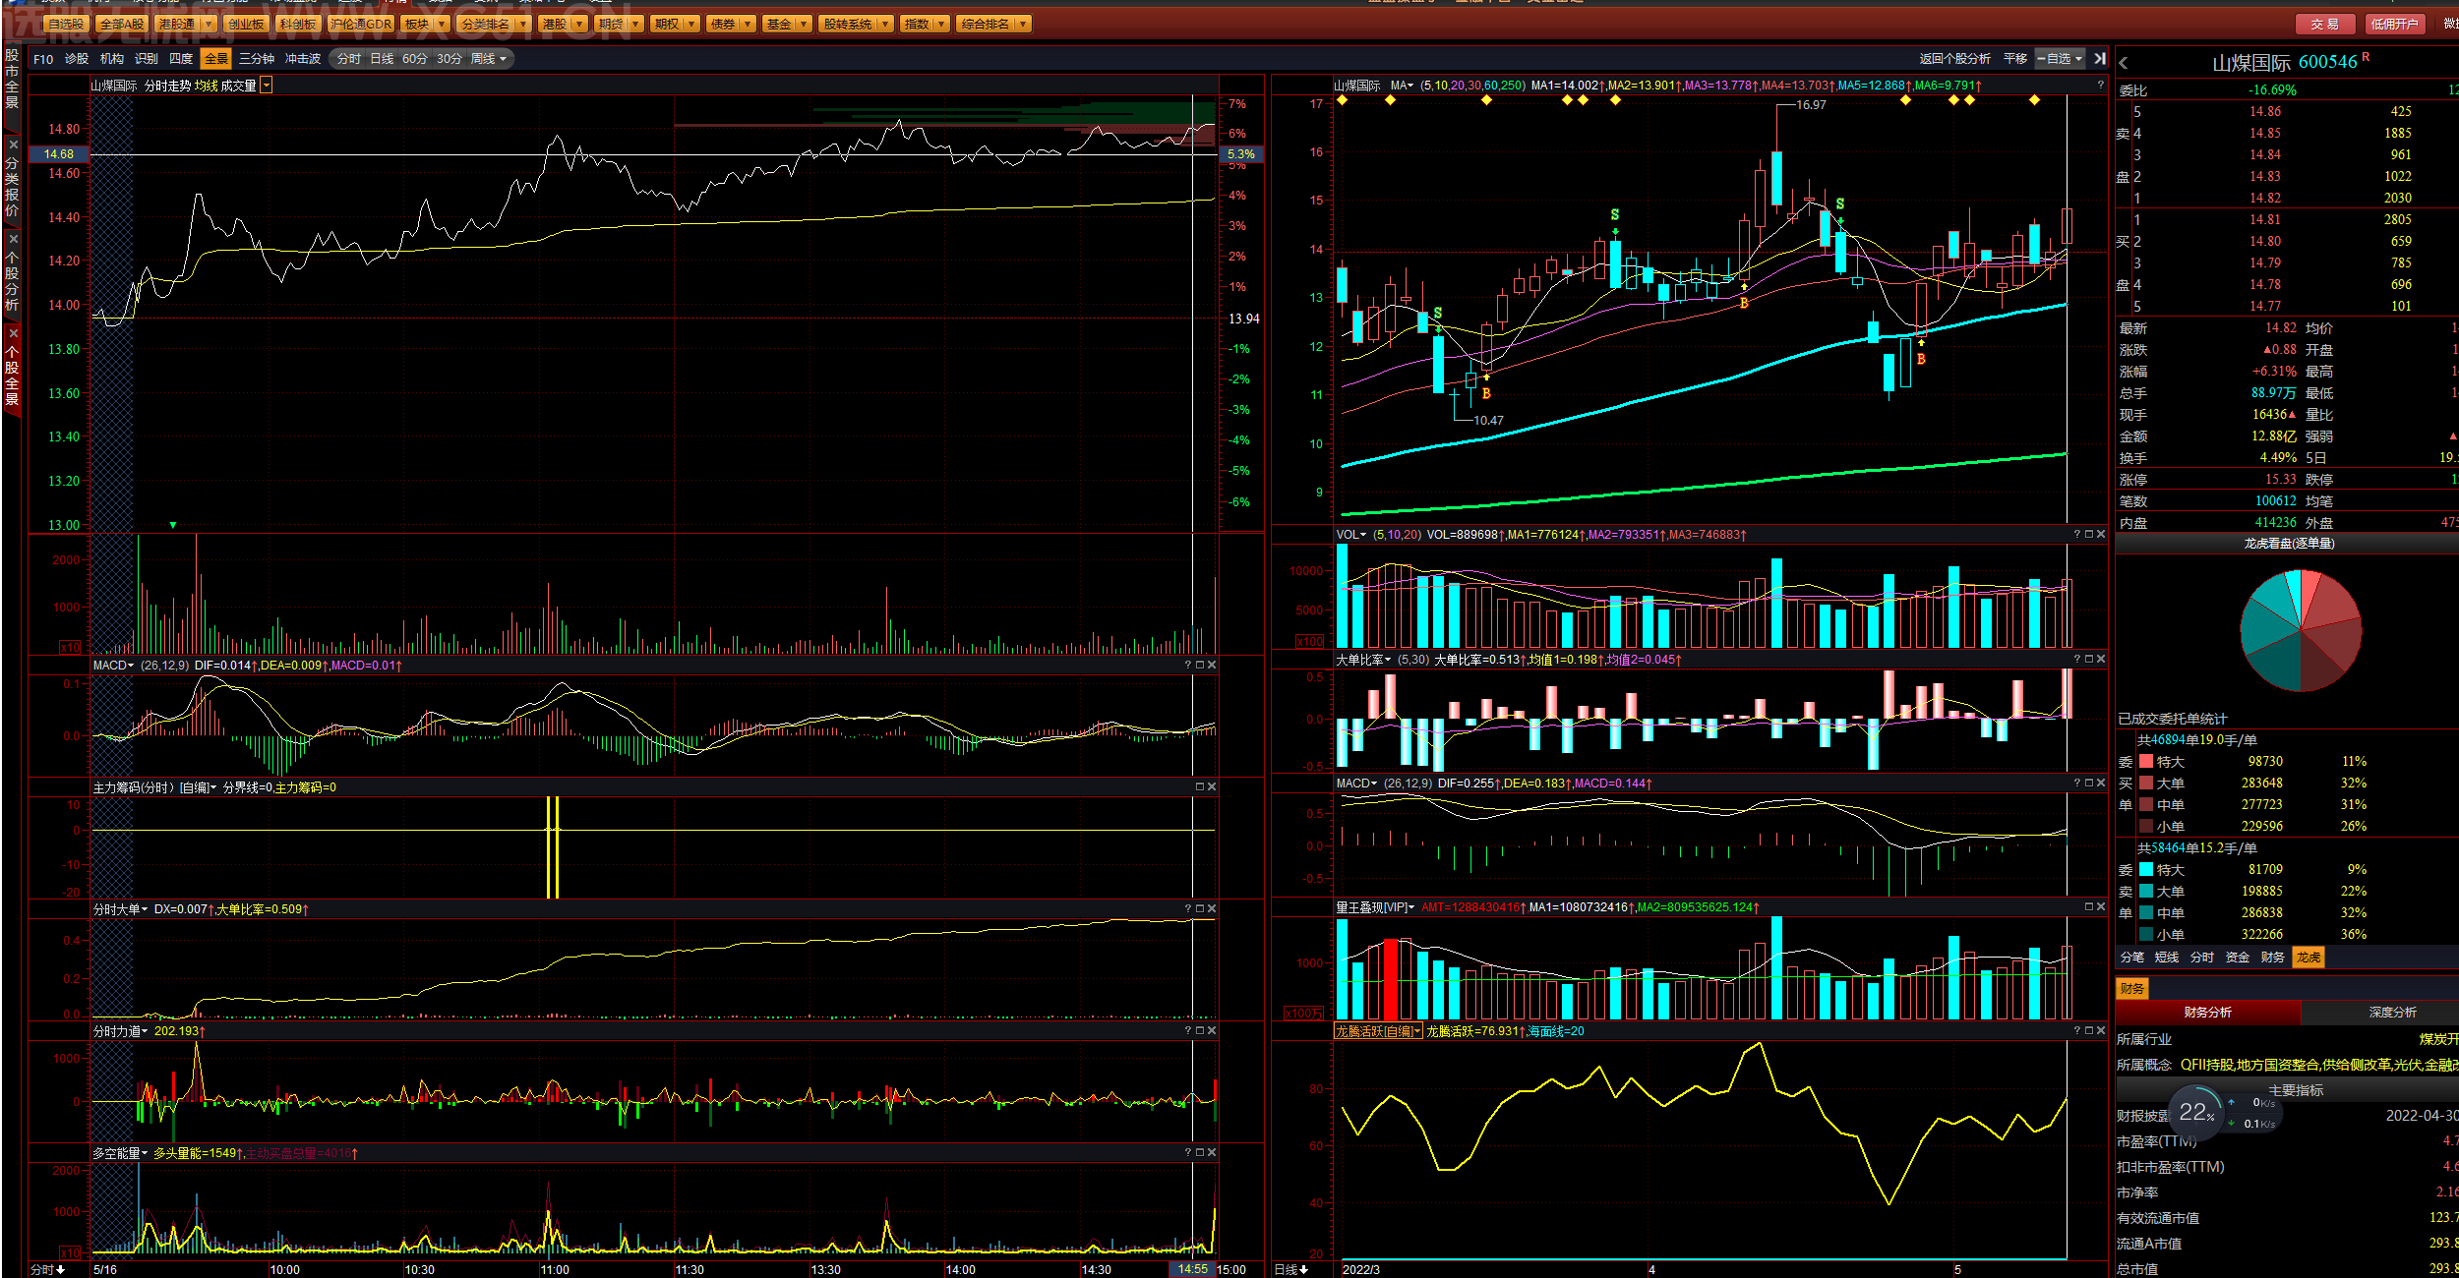Viewport: 2459px width, 1278px height.
Task: Click the 龙虎看盘 pie chart
Action: (x=2301, y=631)
